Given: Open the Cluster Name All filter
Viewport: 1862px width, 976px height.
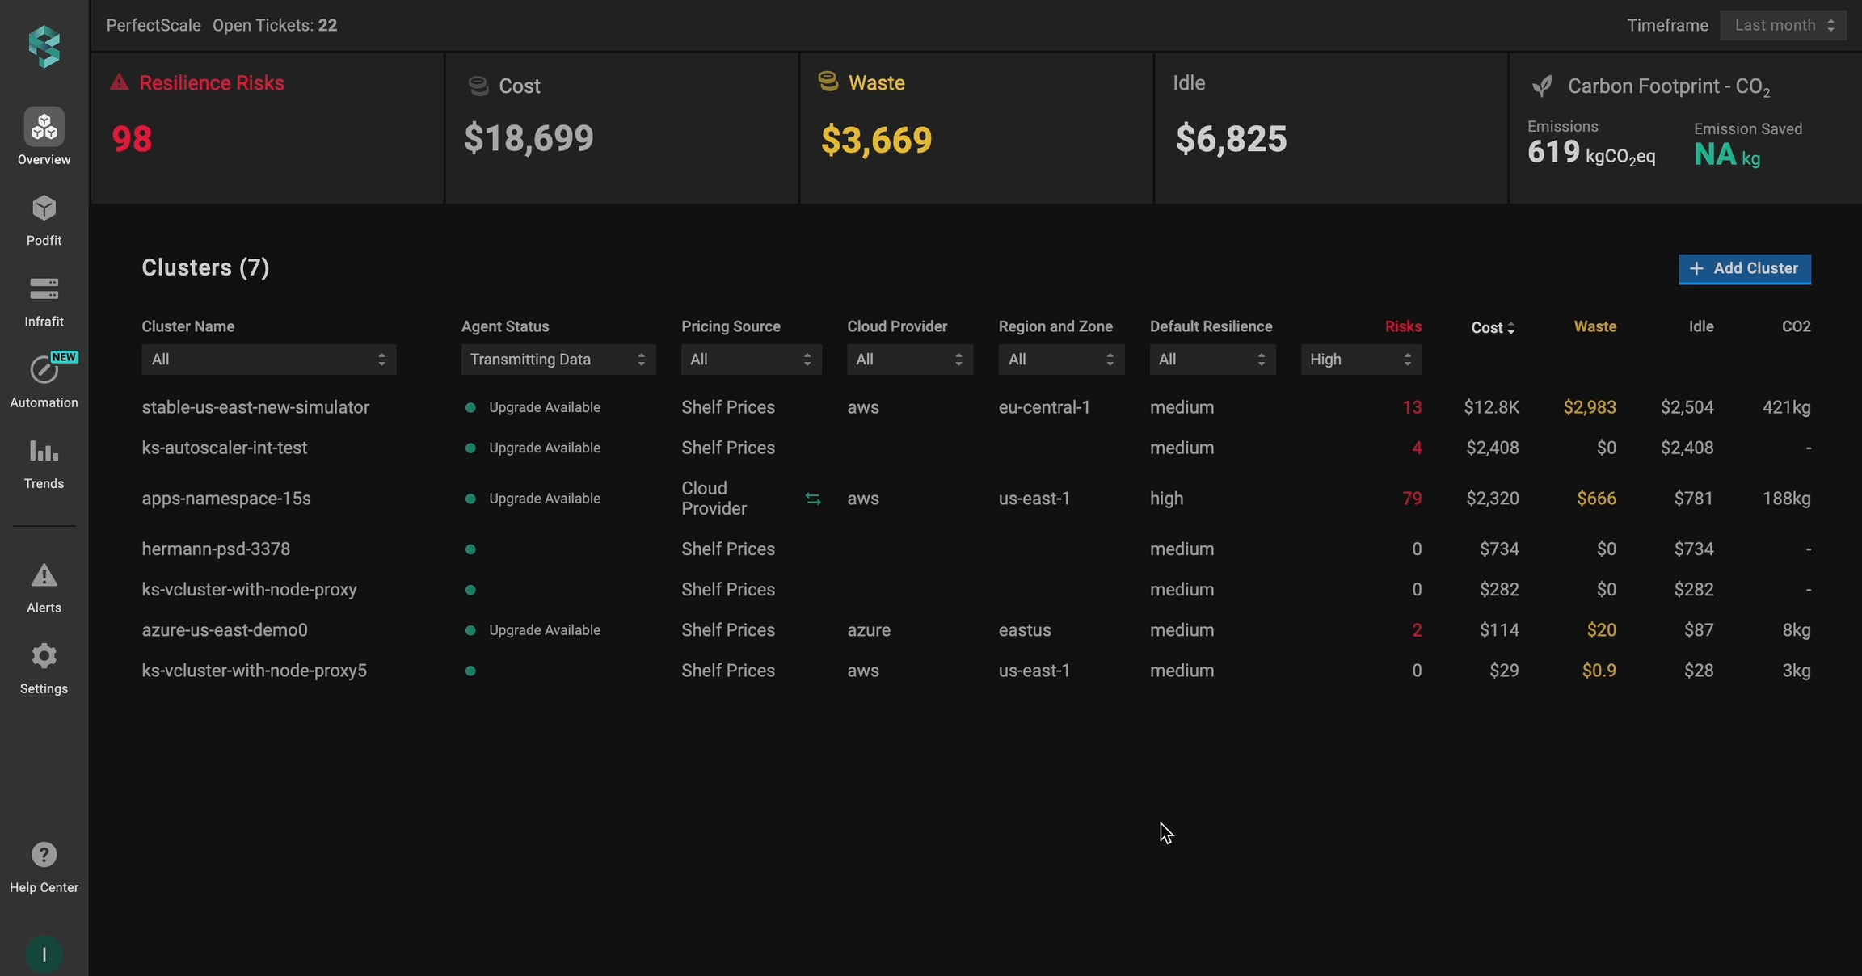Looking at the screenshot, I should [x=268, y=360].
